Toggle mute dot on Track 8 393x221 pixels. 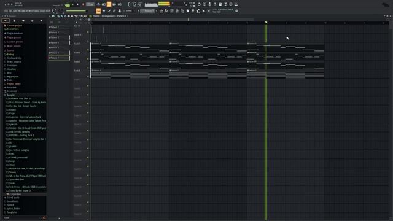pyautogui.click(x=88, y=95)
